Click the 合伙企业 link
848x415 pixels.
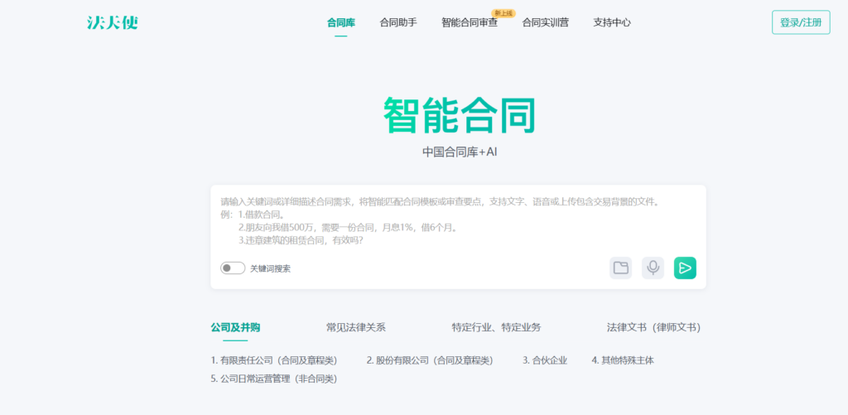coord(545,360)
